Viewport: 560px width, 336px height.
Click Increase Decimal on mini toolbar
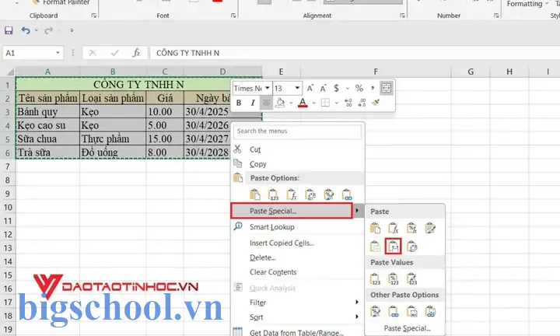point(348,103)
